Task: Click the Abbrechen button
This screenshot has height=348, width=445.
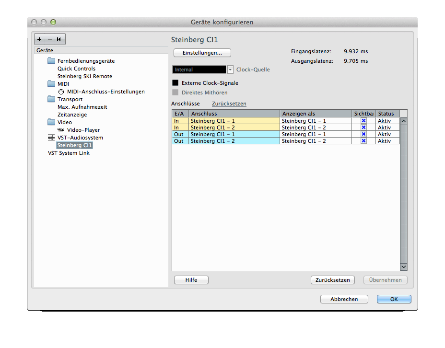Action: point(344,299)
